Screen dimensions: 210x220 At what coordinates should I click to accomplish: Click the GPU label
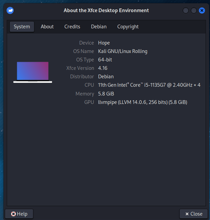(89, 102)
